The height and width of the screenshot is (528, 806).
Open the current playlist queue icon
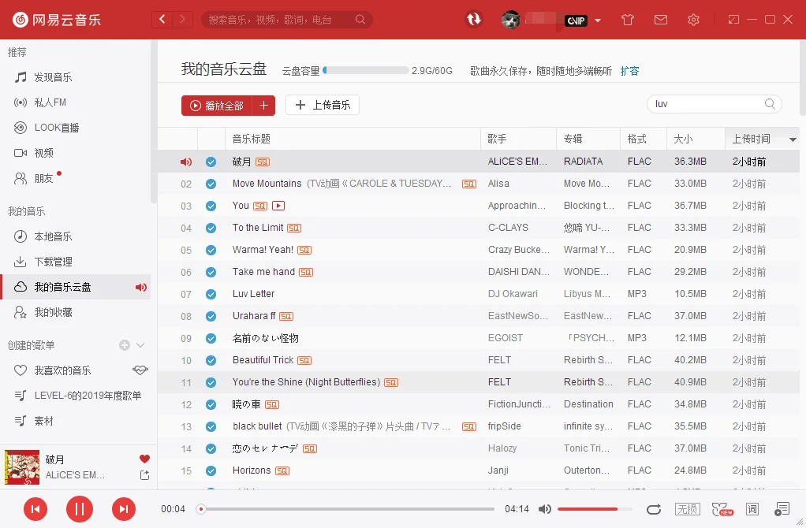point(782,509)
